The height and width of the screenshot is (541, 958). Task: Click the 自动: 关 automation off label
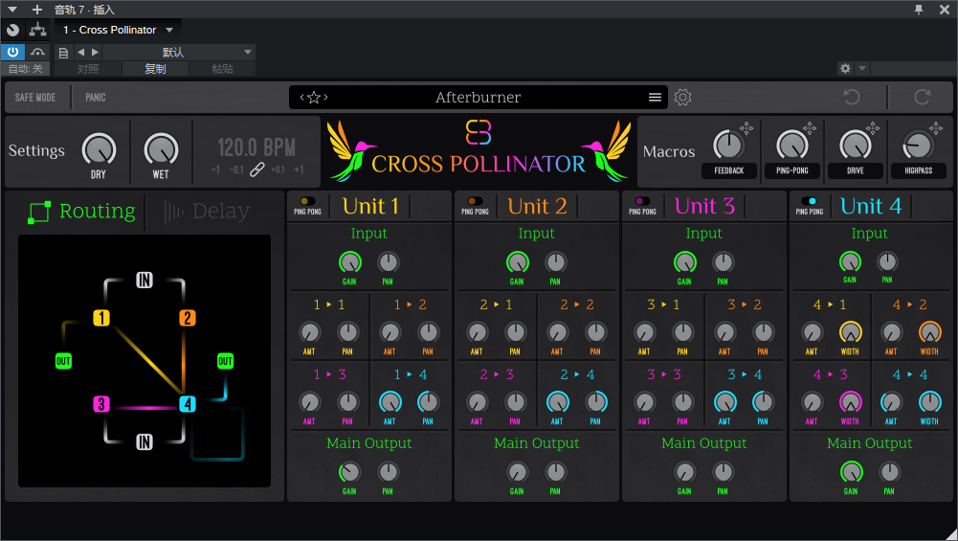coord(25,69)
